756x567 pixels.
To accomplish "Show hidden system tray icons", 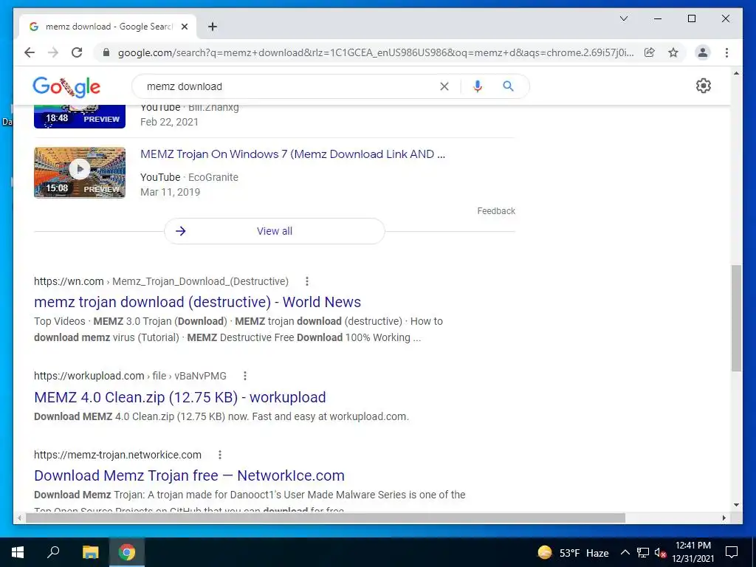I will click(625, 552).
